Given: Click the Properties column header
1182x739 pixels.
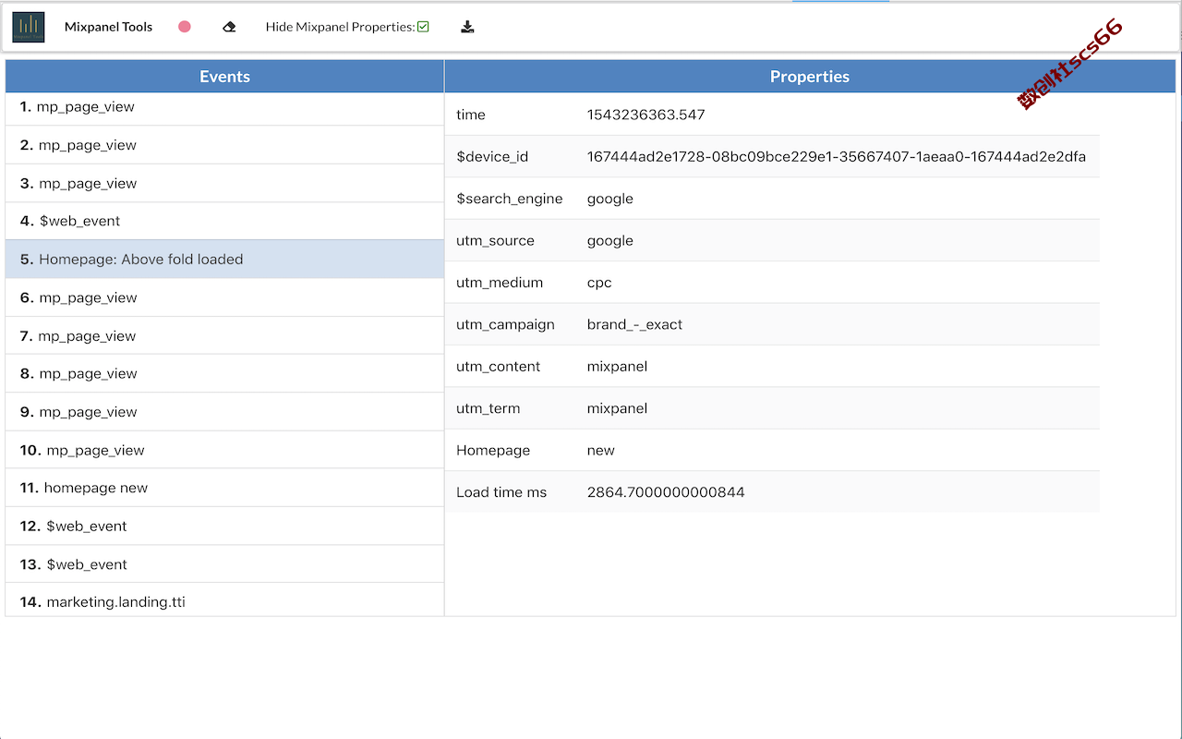Looking at the screenshot, I should coord(810,77).
